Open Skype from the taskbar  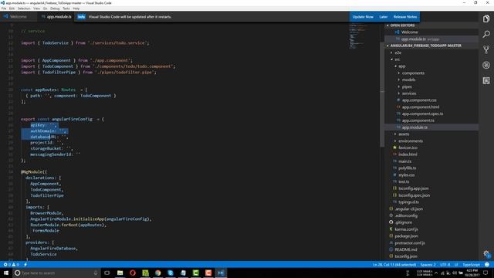click(171, 273)
